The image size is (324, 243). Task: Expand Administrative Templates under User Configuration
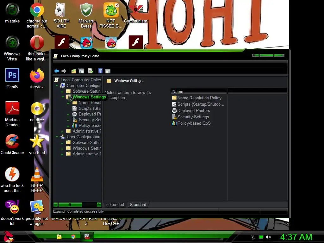click(62, 154)
